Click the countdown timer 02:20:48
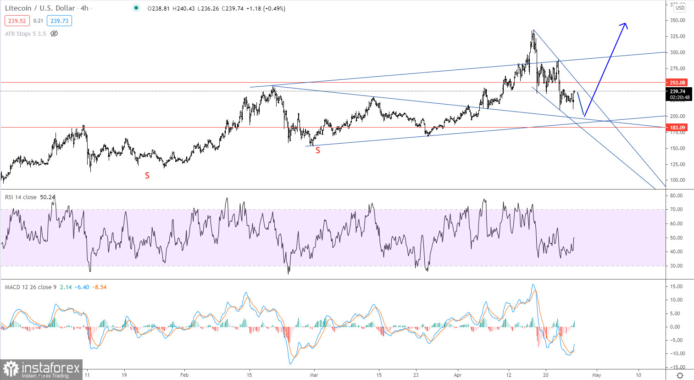The height and width of the screenshot is (380, 694). 679,97
